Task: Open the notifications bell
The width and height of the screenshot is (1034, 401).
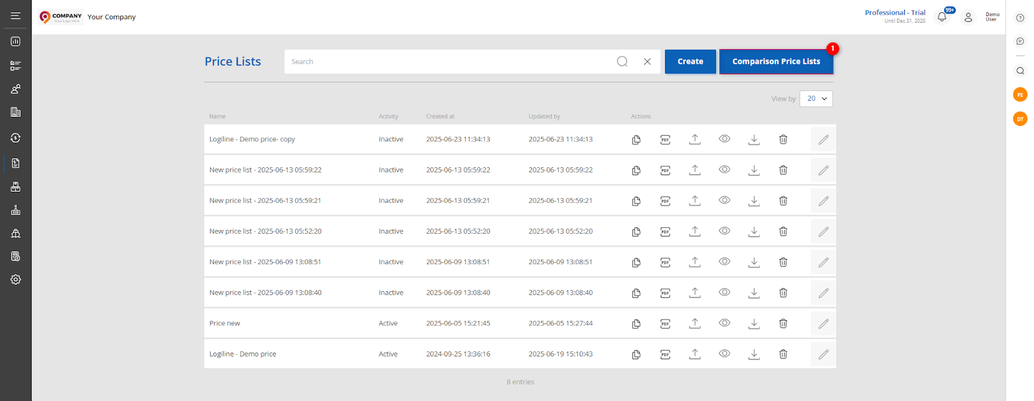Action: point(942,17)
